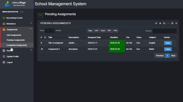The width and height of the screenshot is (183, 102).
Task: Delete the Title of assignment row
Action: click(x=168, y=43)
